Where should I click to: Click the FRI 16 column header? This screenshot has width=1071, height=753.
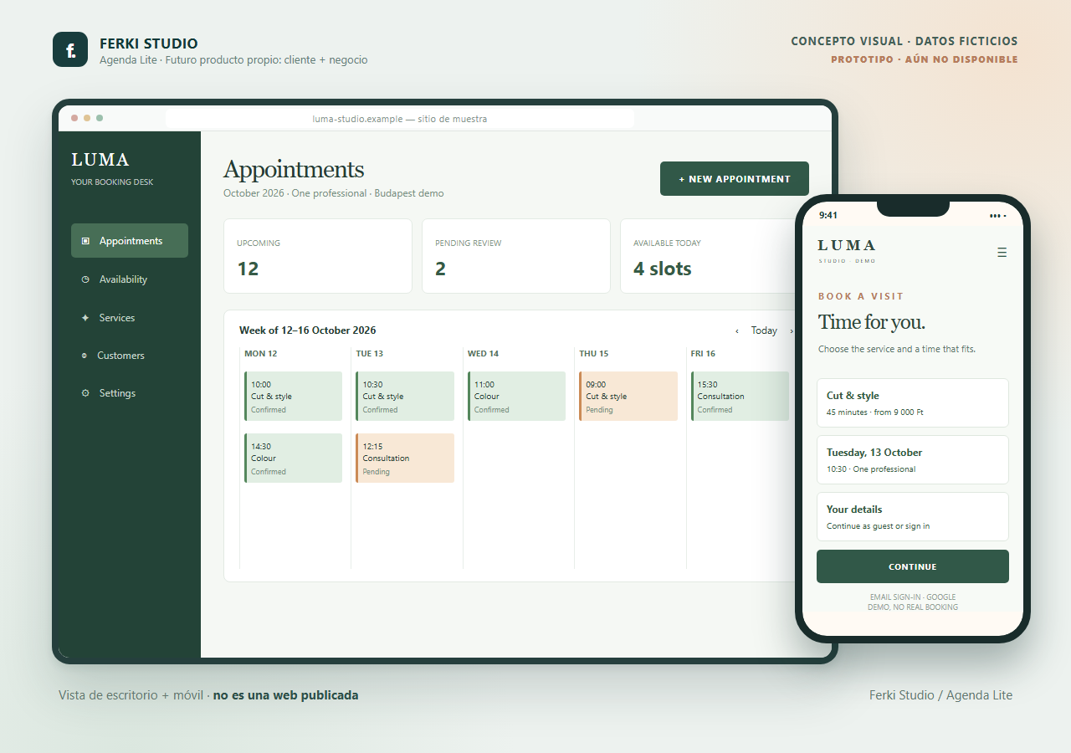click(x=705, y=354)
